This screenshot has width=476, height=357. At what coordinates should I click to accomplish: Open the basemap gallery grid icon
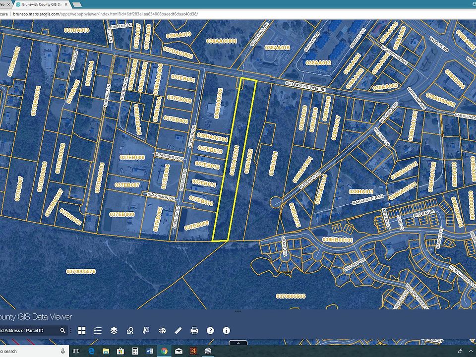[x=82, y=331]
